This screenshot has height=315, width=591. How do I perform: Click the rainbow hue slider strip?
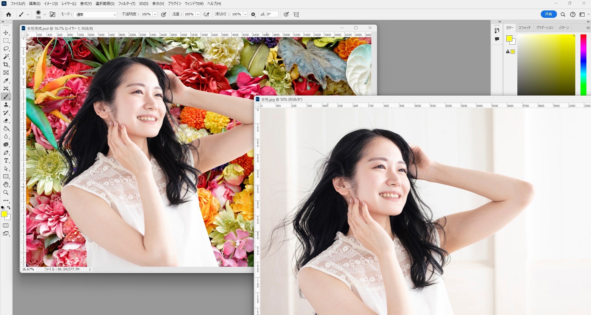click(583, 65)
